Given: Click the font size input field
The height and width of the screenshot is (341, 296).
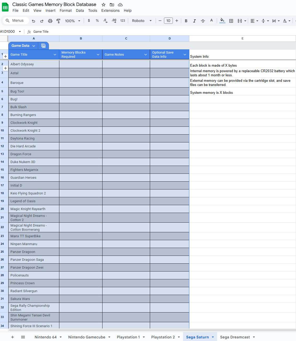Looking at the screenshot, I should [x=168, y=21].
